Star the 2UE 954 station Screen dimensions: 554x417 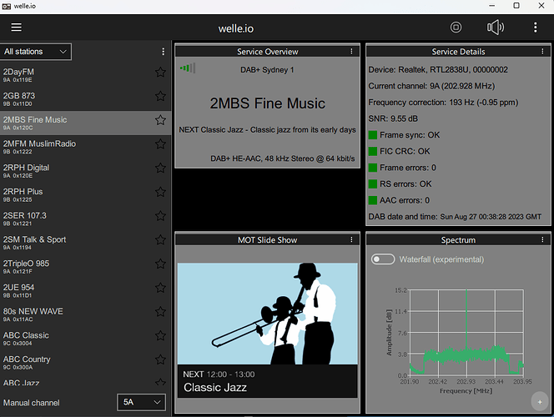click(160, 289)
